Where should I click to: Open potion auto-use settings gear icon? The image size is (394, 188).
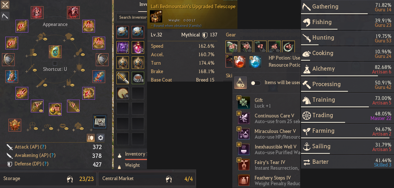[x=240, y=83]
